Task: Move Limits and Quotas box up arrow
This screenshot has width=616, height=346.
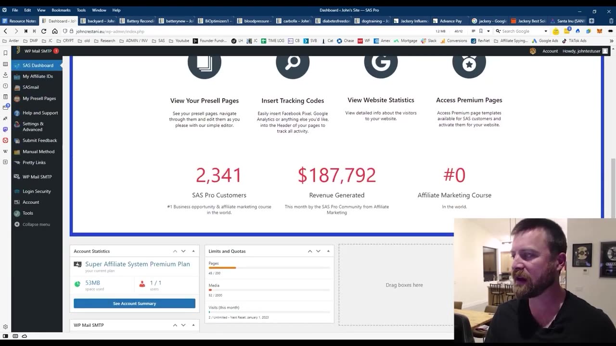Action: point(310,251)
